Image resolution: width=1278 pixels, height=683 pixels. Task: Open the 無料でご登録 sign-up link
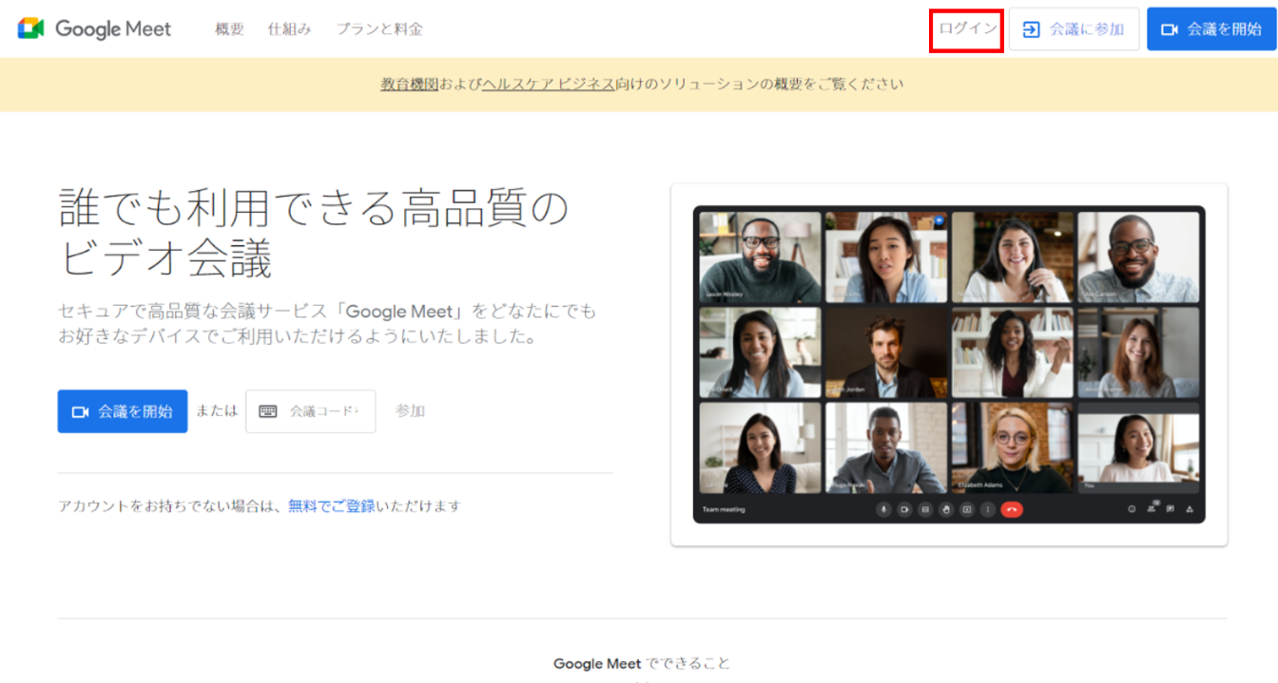(x=331, y=506)
